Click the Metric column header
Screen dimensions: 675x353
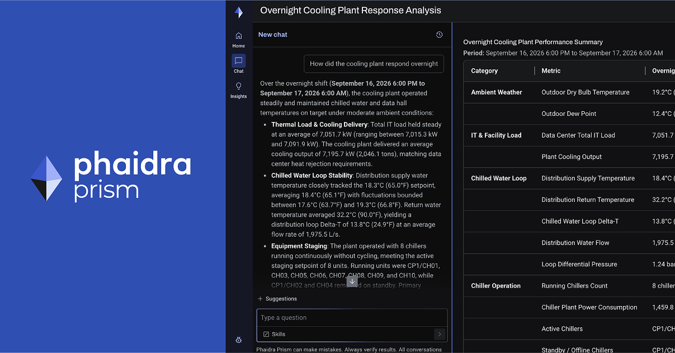tap(551, 71)
